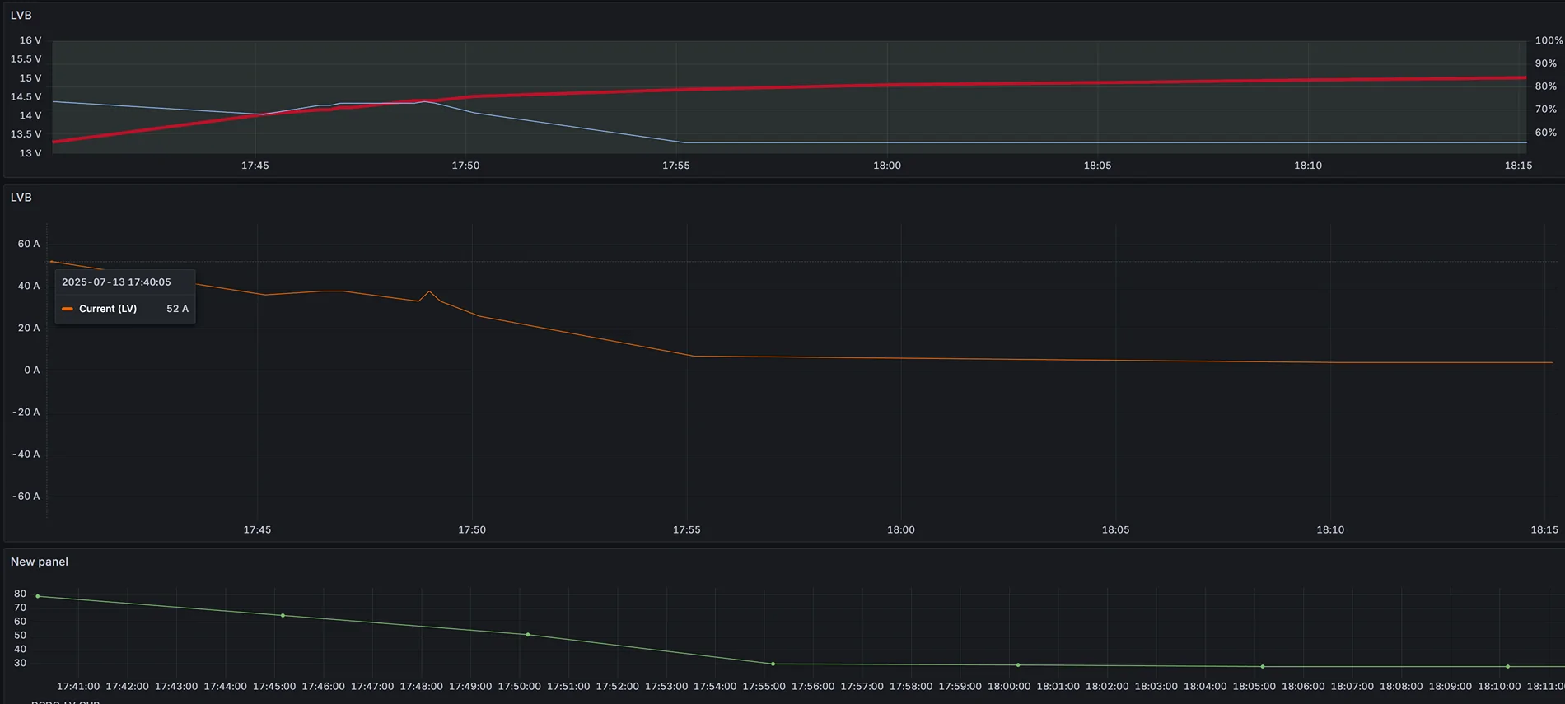The width and height of the screenshot is (1565, 704).
Task: Click the first green data point near 80
Action: [38, 596]
